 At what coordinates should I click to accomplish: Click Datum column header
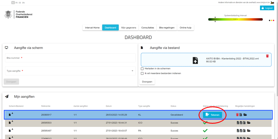(109, 106)
